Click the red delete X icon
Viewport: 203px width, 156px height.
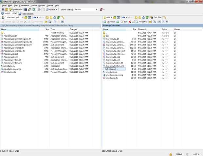(x=130, y=22)
